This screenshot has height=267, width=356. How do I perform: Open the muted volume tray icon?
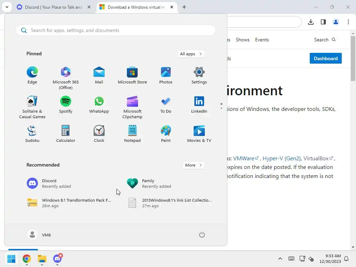(x=311, y=259)
